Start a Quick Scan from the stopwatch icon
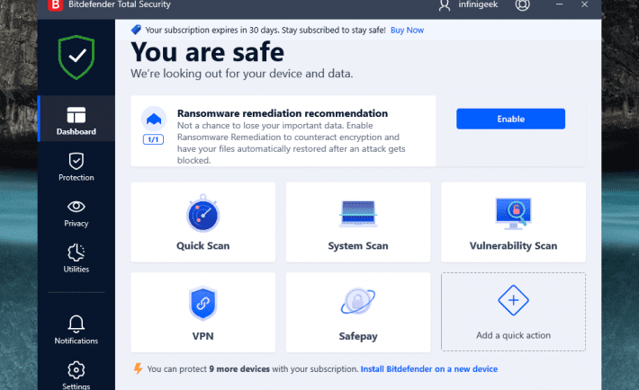 pyautogui.click(x=202, y=213)
